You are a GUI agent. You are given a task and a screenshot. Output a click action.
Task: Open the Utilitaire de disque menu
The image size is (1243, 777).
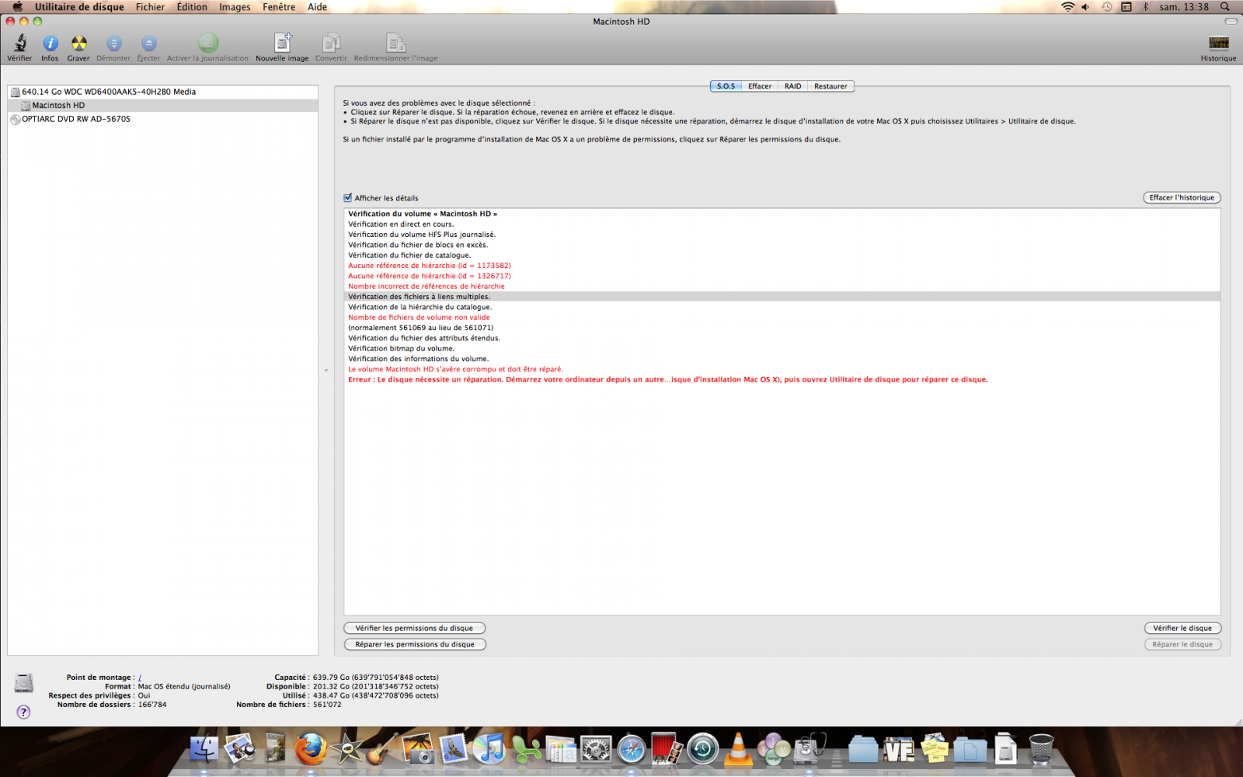point(79,7)
